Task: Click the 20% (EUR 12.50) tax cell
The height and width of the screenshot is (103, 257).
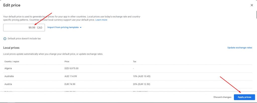Action: click(x=142, y=84)
